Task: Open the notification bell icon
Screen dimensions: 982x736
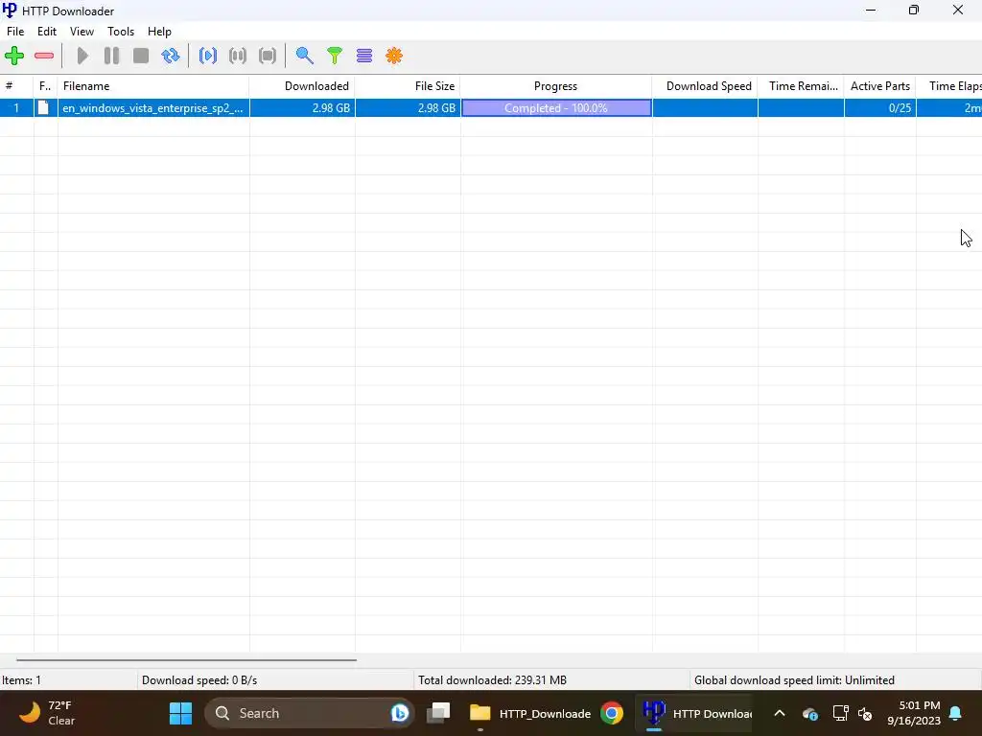Action: click(x=956, y=713)
